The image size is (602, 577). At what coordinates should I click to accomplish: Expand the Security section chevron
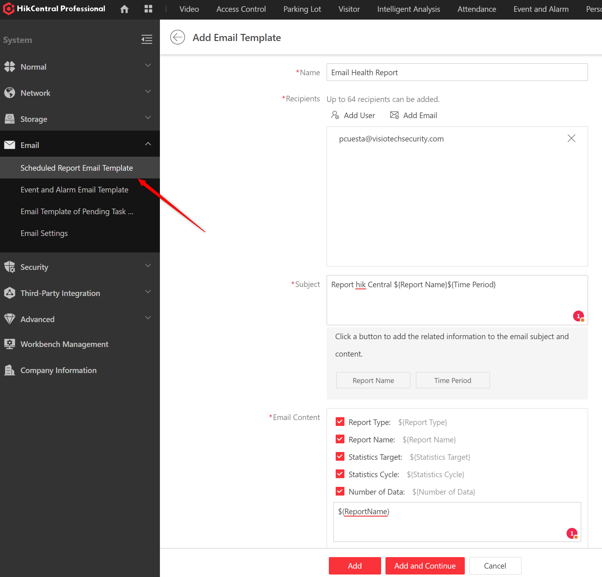pos(148,265)
